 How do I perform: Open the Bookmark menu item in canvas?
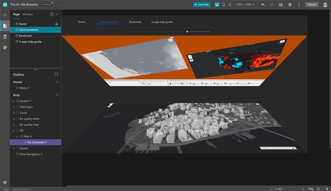135,22
